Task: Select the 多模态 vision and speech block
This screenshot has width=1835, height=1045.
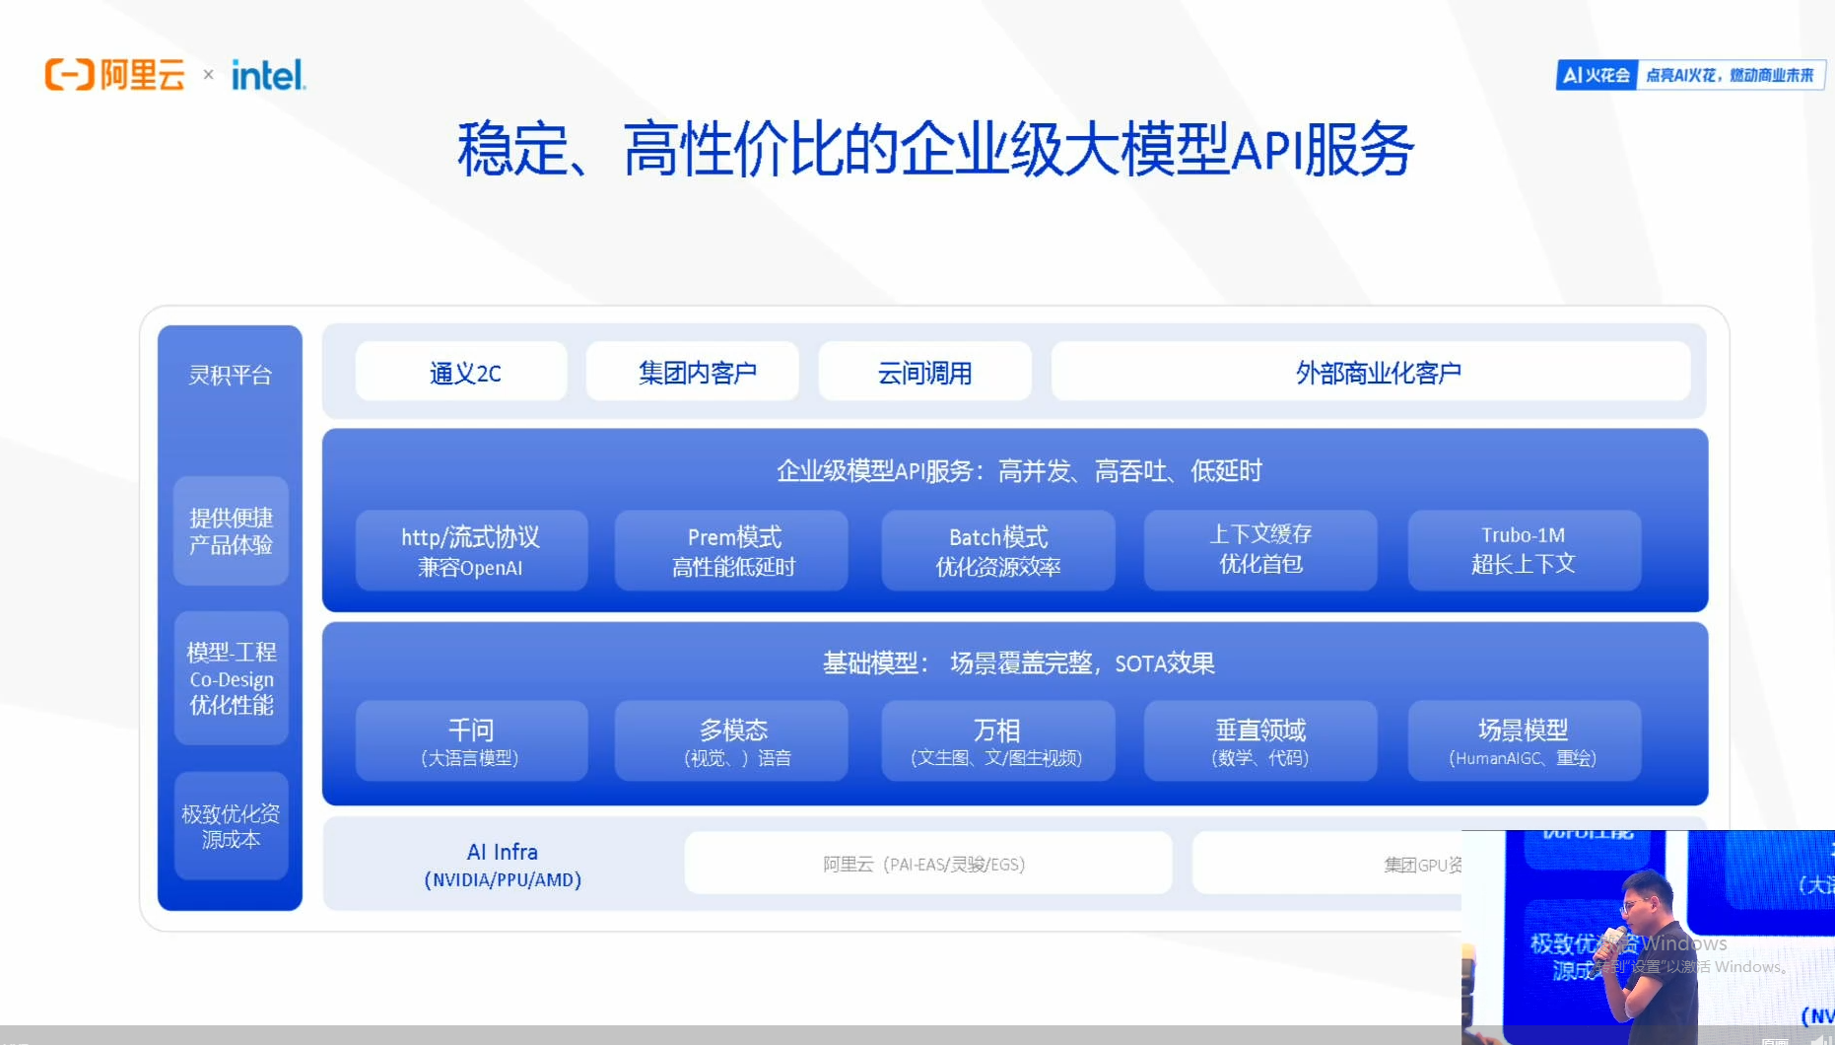Action: point(731,740)
